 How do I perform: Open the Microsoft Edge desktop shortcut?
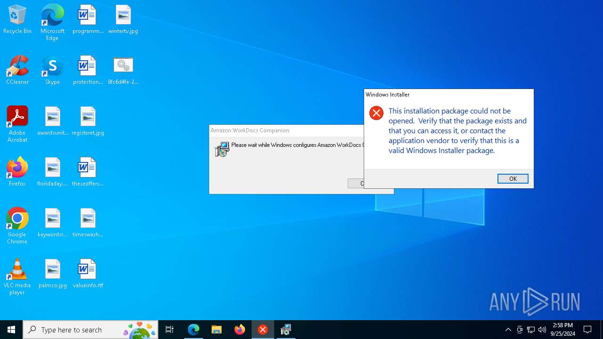coord(52,23)
